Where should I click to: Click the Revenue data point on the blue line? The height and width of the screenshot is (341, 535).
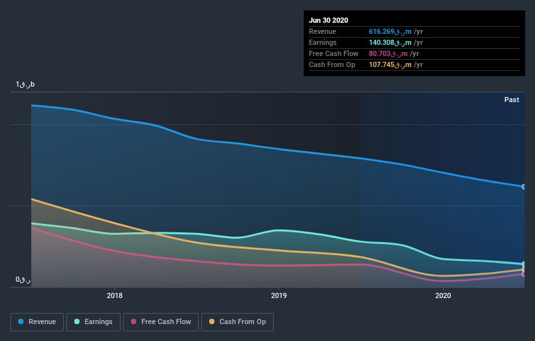tap(524, 187)
